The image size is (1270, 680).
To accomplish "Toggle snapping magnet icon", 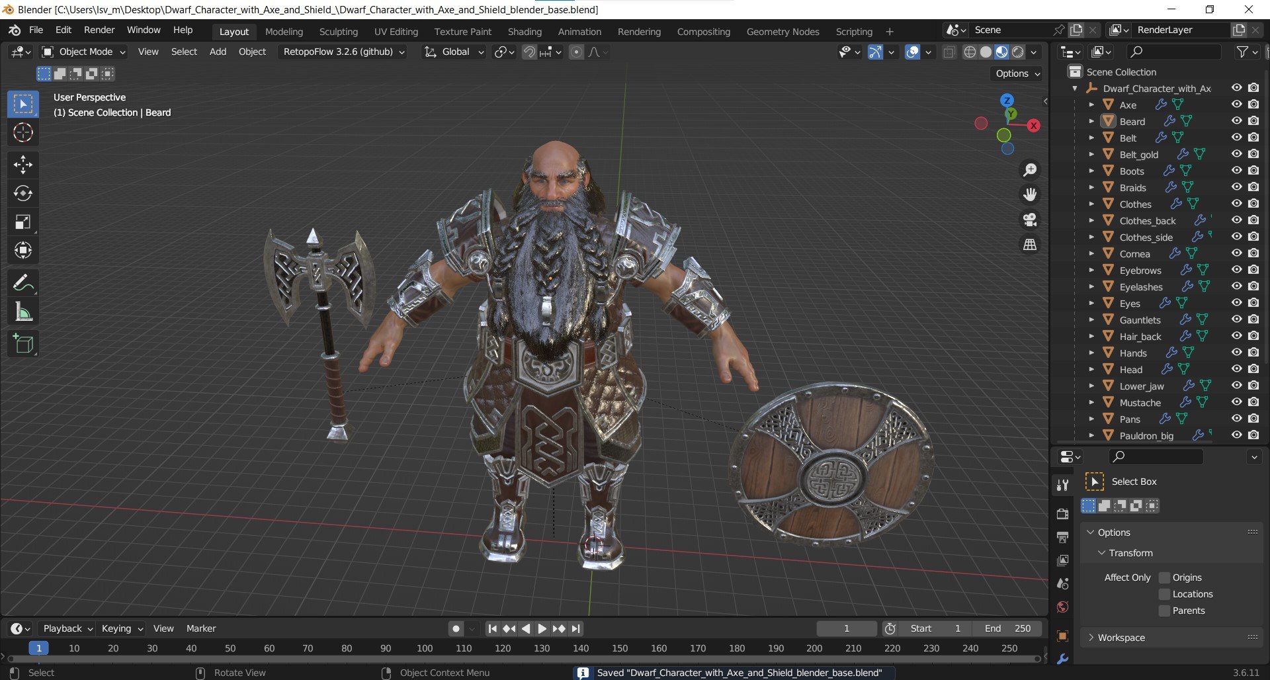I will [529, 52].
